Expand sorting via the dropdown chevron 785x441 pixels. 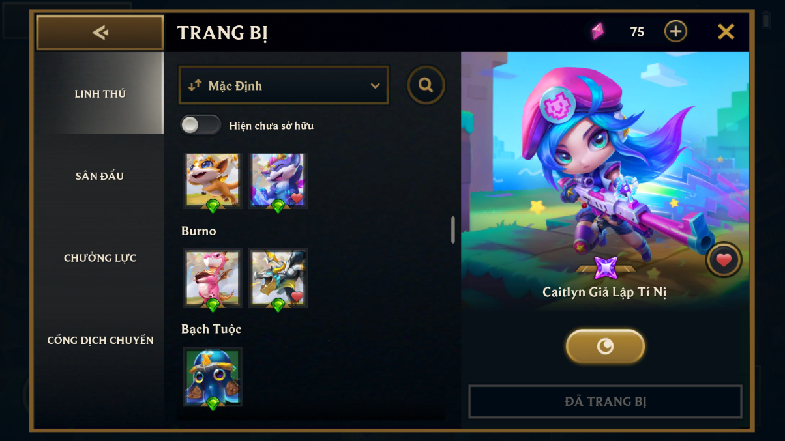[375, 86]
